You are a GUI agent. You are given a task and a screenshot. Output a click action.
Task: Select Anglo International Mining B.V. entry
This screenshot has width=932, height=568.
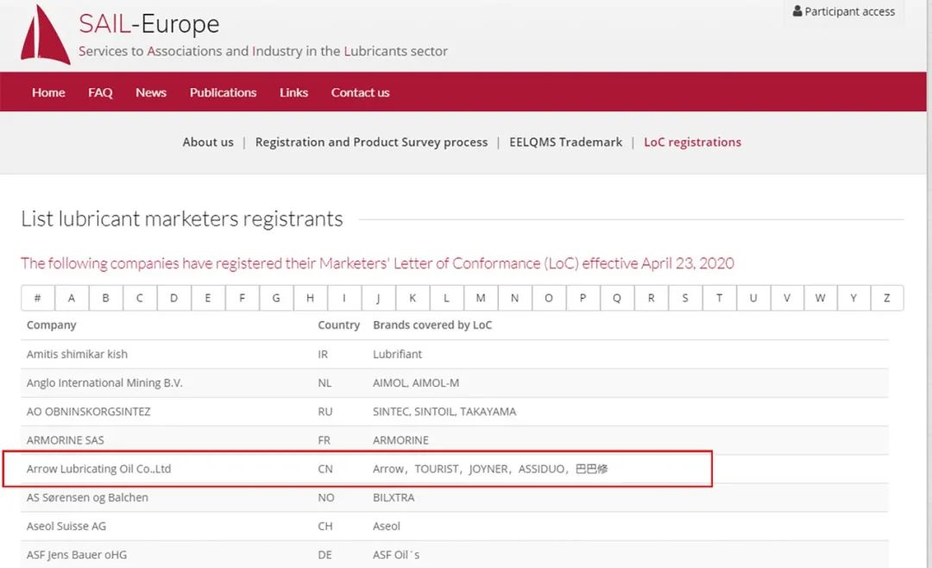pos(104,383)
